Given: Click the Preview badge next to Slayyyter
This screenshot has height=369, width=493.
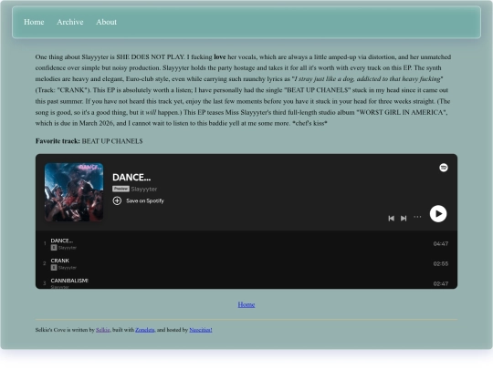Looking at the screenshot, I should click(x=121, y=189).
